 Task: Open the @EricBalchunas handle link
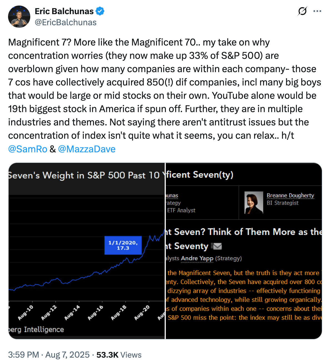66,22
